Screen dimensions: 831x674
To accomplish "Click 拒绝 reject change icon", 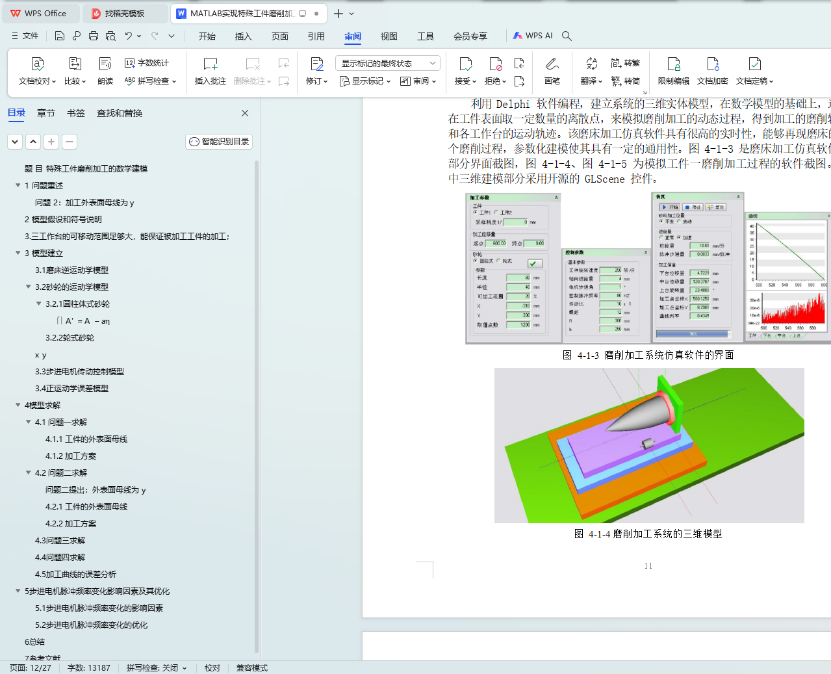I will tap(495, 64).
